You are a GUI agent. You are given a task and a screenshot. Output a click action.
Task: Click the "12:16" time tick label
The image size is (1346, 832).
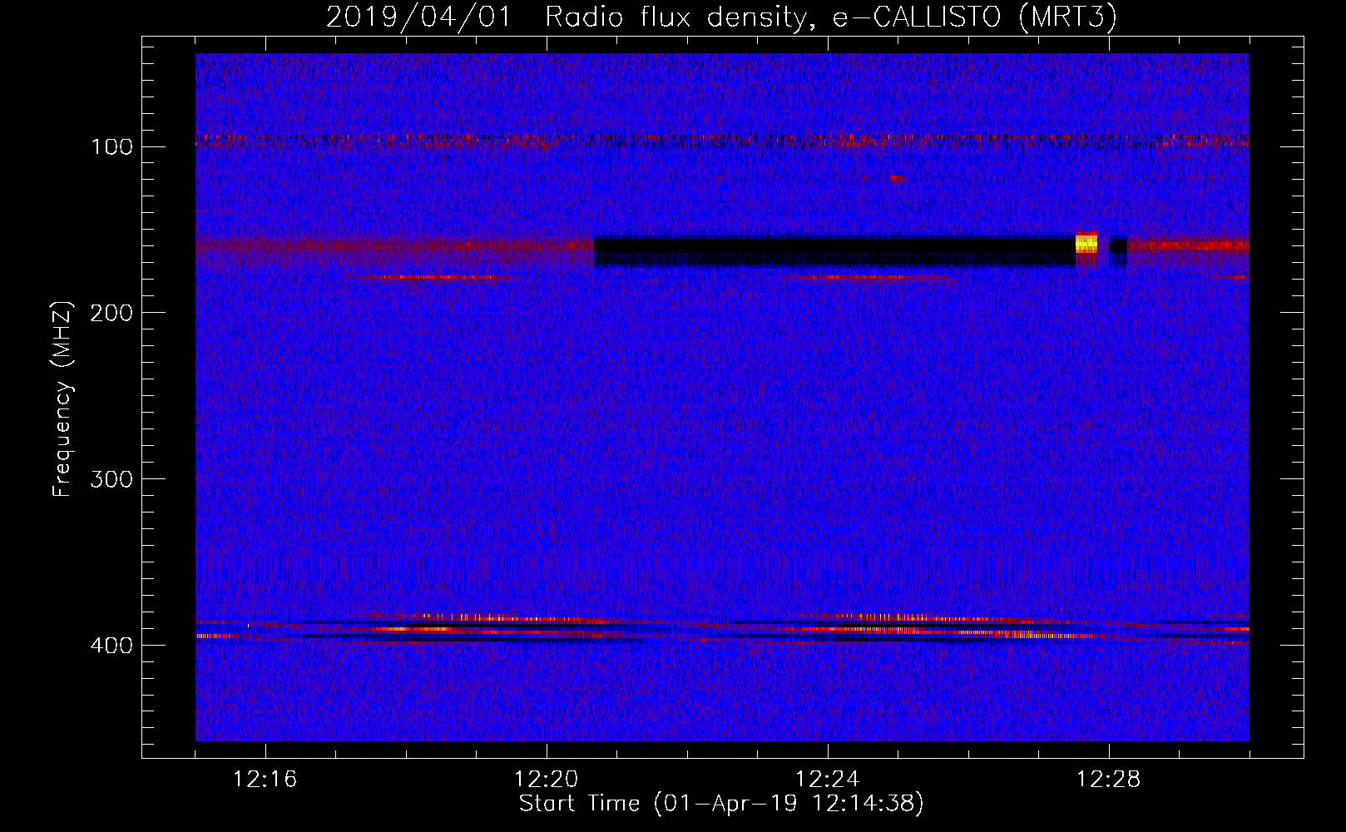click(265, 780)
